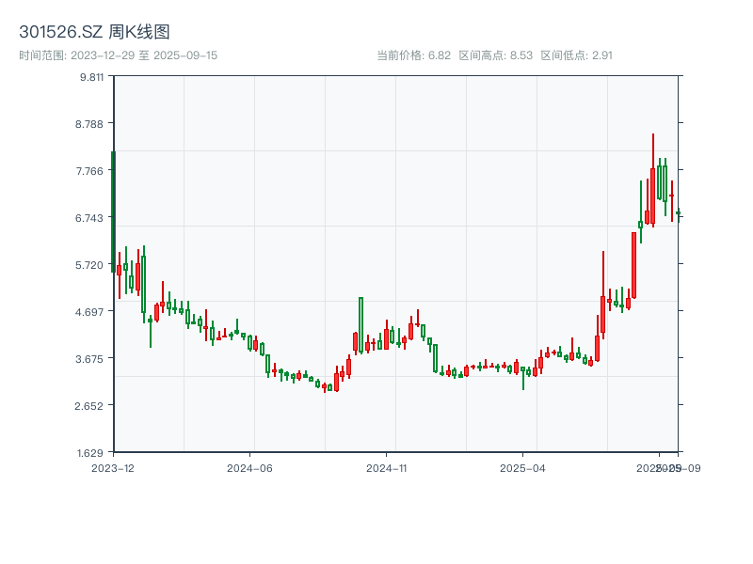Click the y-axis value 8.788
Screen dimensions: 753x564
tap(89, 124)
